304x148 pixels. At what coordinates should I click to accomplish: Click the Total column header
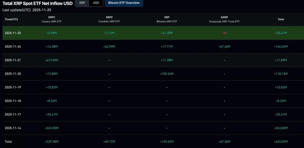pyautogui.click(x=281, y=19)
